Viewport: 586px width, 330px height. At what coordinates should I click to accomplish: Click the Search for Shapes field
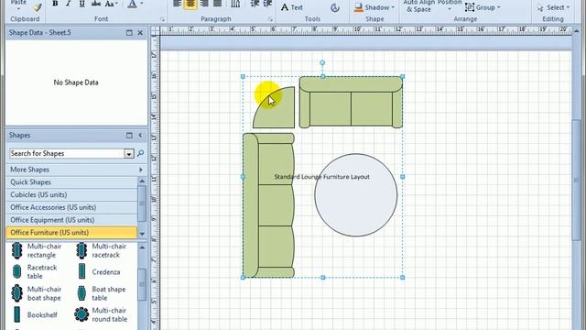[67, 153]
